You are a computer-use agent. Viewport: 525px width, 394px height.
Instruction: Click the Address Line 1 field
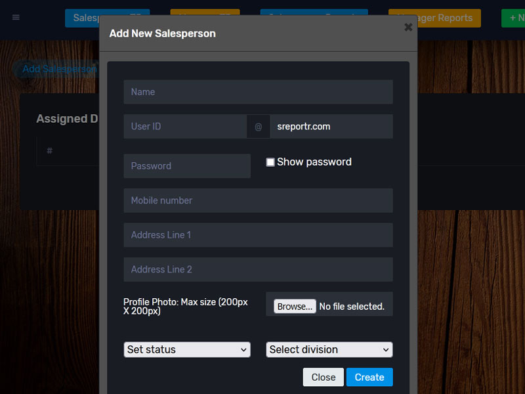pyautogui.click(x=258, y=235)
